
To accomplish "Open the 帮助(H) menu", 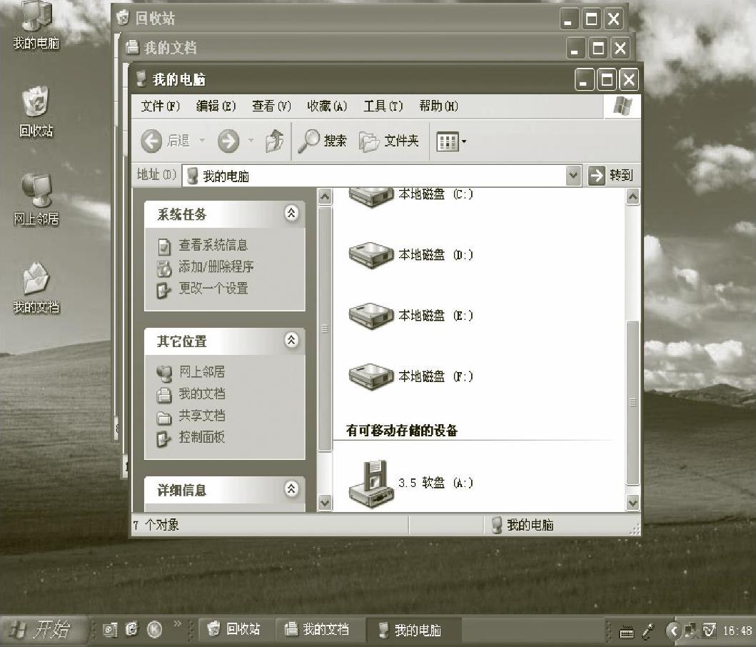I will pos(439,106).
